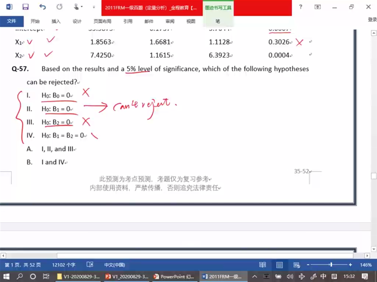The height and width of the screenshot is (282, 377).
Task: Click page count '第 1 页, 共 52 页' in status bar
Action: coord(23,265)
